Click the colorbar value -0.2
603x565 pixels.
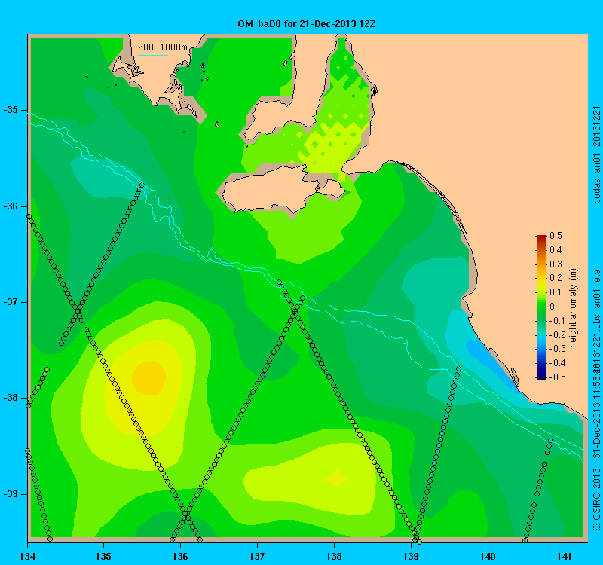(557, 334)
